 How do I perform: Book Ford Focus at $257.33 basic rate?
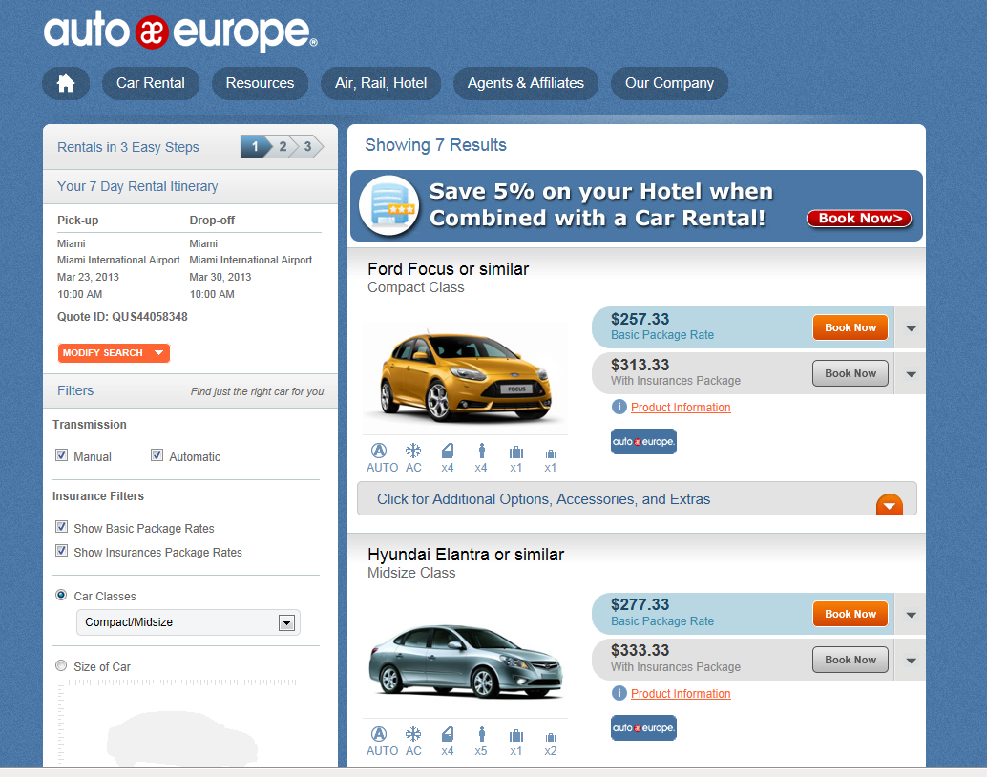(x=850, y=327)
